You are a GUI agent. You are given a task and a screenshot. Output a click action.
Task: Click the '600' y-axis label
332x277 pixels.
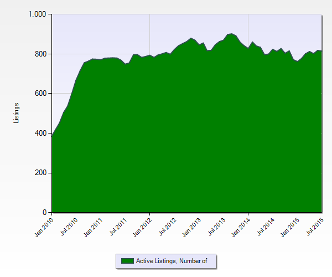[x=40, y=94]
